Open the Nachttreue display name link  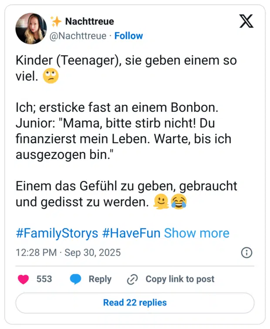89,21
